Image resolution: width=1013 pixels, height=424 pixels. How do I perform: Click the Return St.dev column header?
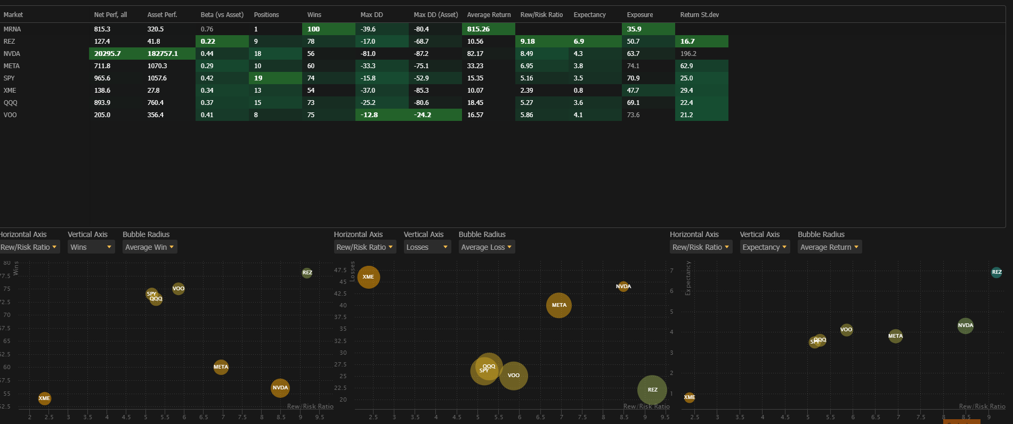tap(699, 15)
